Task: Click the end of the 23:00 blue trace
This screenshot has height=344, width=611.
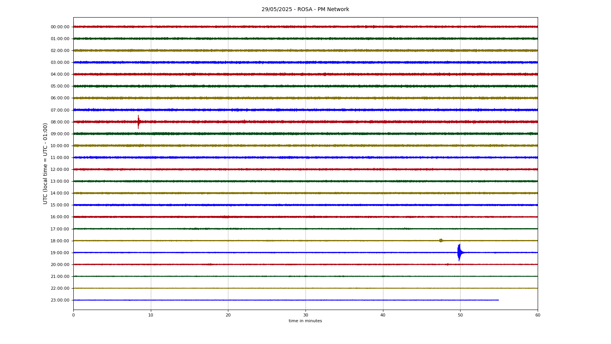Action: pos(498,300)
